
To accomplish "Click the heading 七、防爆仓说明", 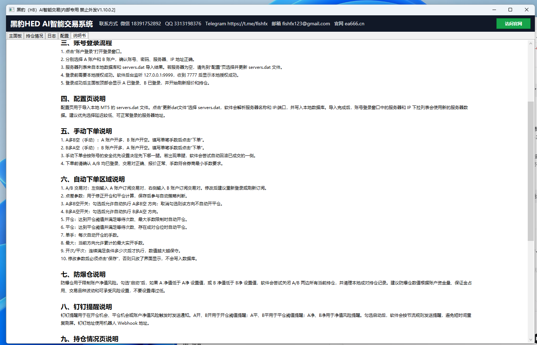I will (x=83, y=274).
